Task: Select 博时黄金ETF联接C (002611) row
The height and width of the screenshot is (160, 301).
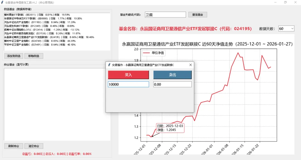Action: coord(57,15)
